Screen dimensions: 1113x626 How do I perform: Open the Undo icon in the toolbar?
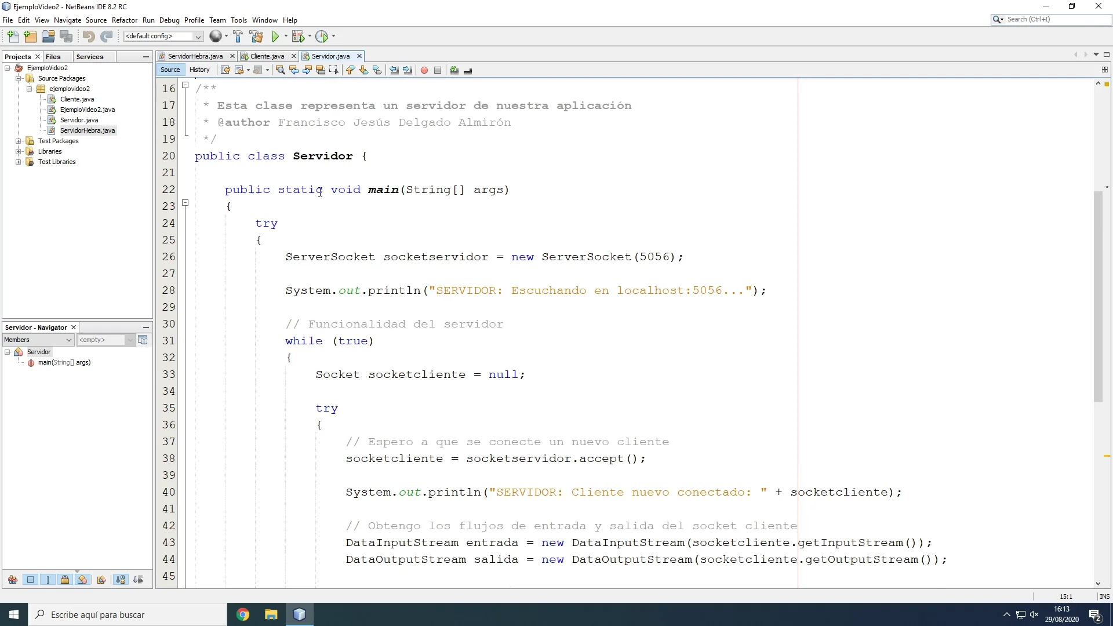[x=89, y=37]
